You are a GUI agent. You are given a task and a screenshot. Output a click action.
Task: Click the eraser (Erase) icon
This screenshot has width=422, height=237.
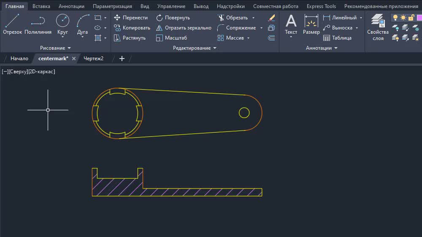[x=271, y=18]
